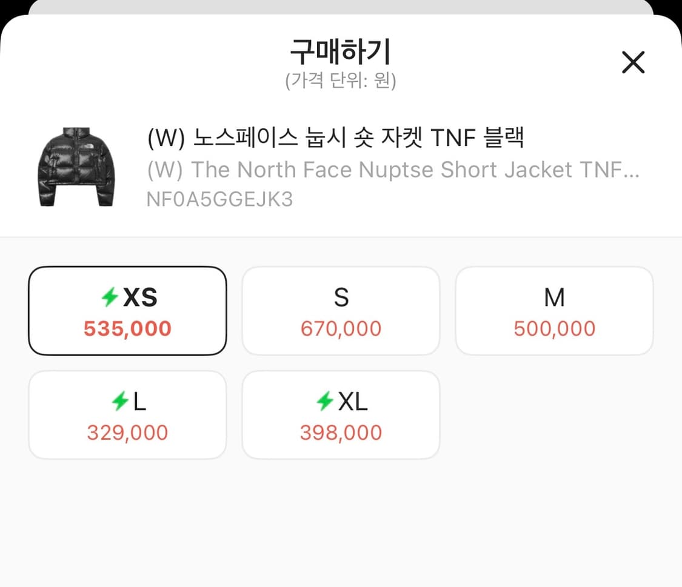Choose the M size button
This screenshot has width=682, height=587.
[x=554, y=310]
